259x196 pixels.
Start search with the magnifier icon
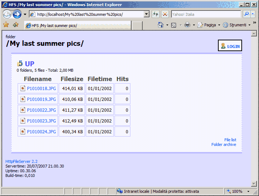click(x=246, y=14)
